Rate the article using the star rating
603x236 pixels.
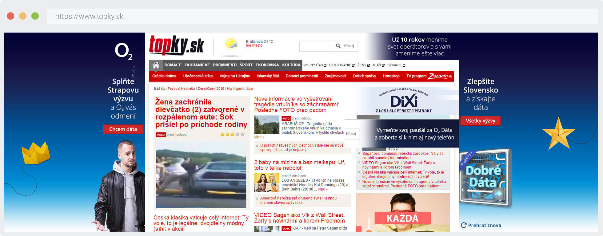[232, 135]
